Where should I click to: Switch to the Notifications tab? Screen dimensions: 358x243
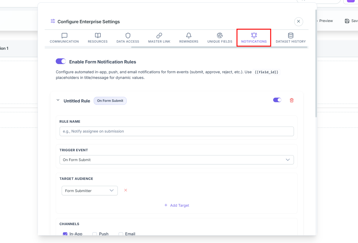tap(254, 38)
